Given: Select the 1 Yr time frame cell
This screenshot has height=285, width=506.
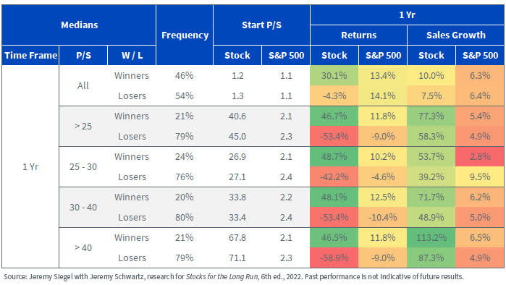Looking at the screenshot, I should (30, 166).
